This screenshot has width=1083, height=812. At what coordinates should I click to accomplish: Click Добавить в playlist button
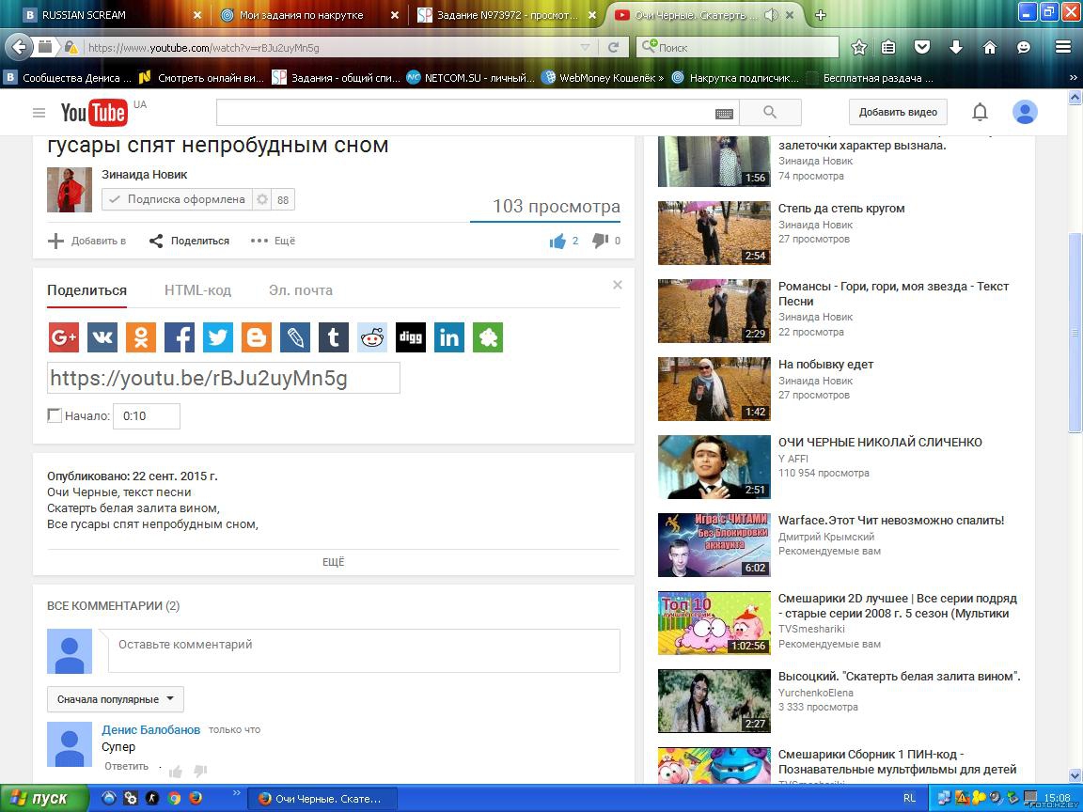(x=87, y=241)
